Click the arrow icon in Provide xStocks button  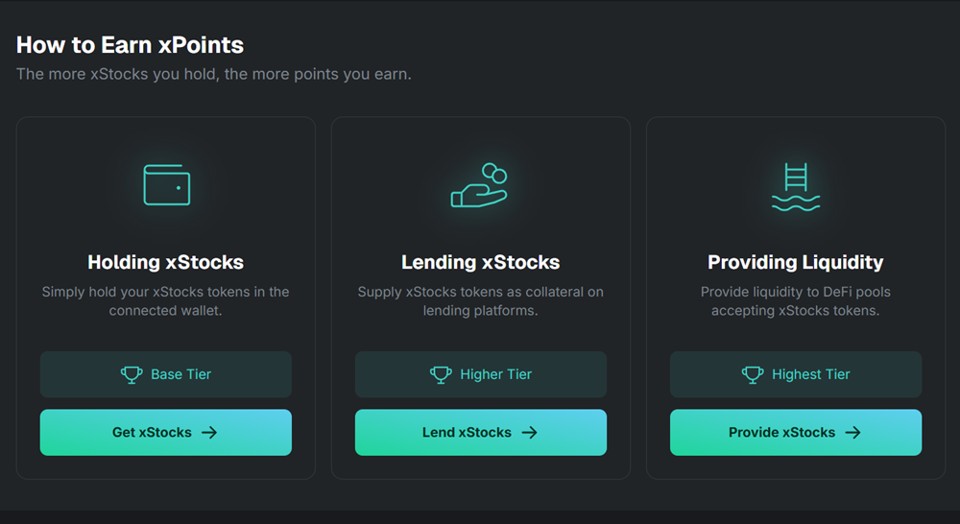(852, 432)
